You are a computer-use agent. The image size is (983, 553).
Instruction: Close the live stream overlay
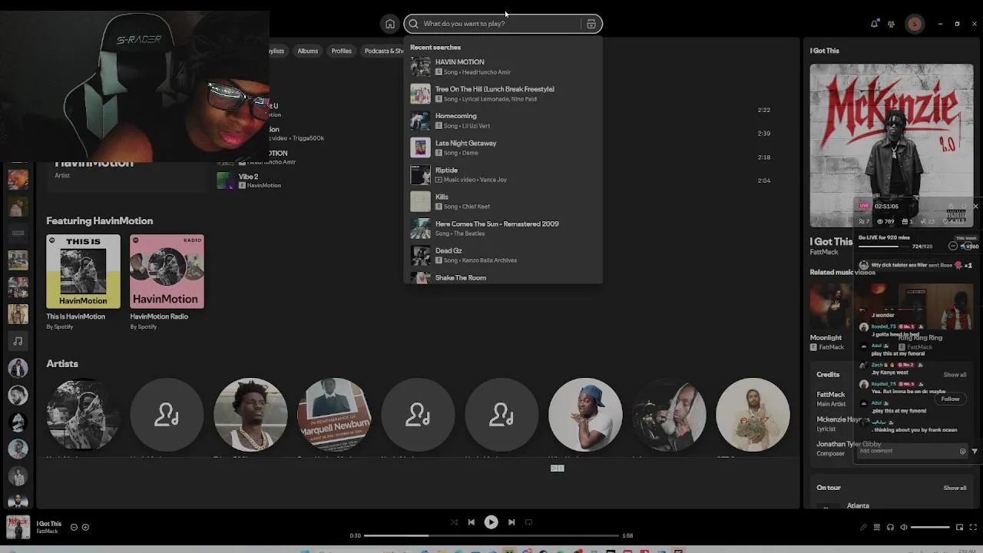(975, 206)
